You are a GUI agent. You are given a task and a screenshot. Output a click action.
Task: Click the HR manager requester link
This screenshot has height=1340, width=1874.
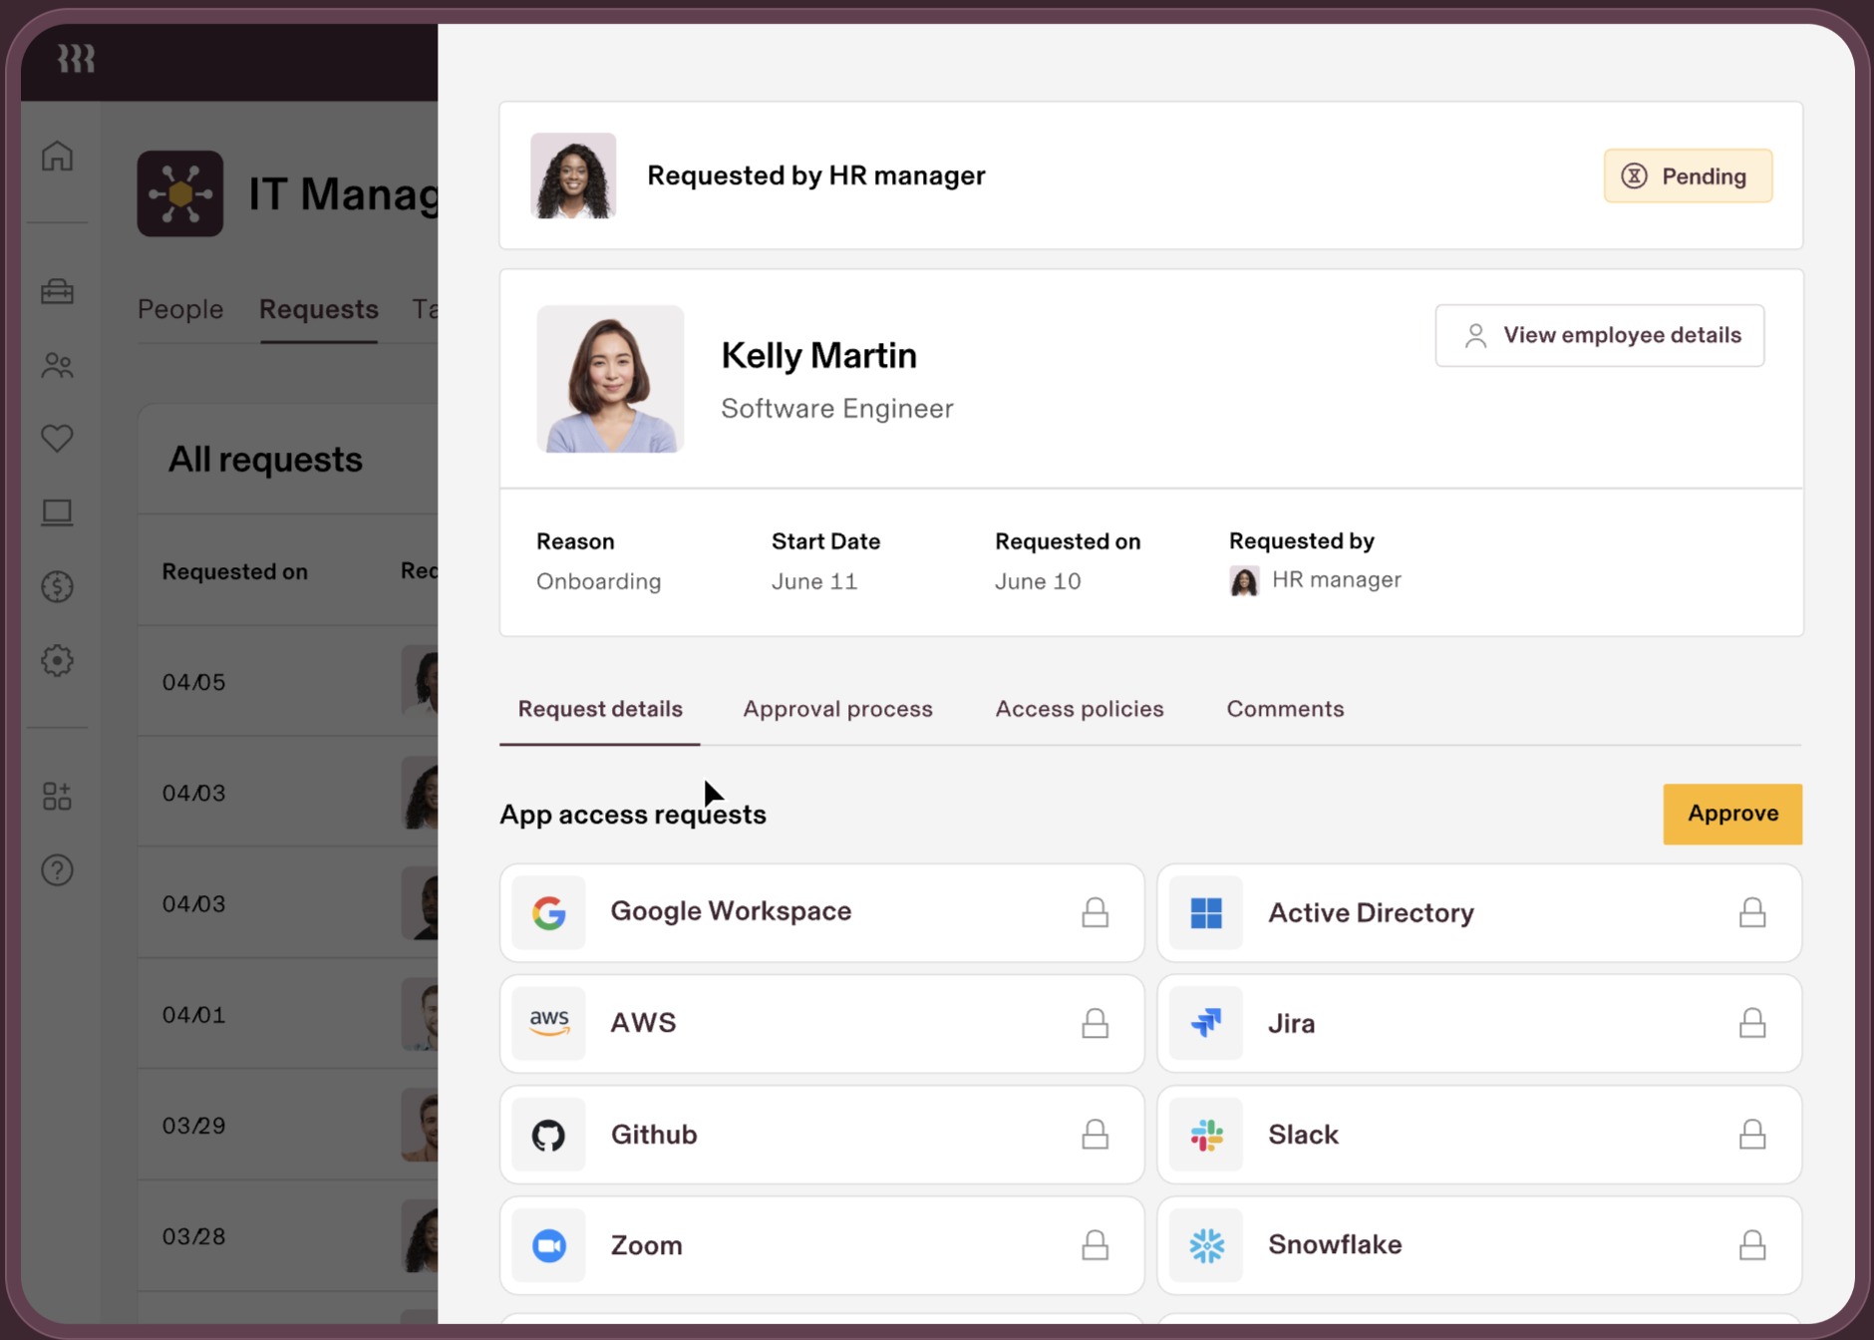(1316, 580)
